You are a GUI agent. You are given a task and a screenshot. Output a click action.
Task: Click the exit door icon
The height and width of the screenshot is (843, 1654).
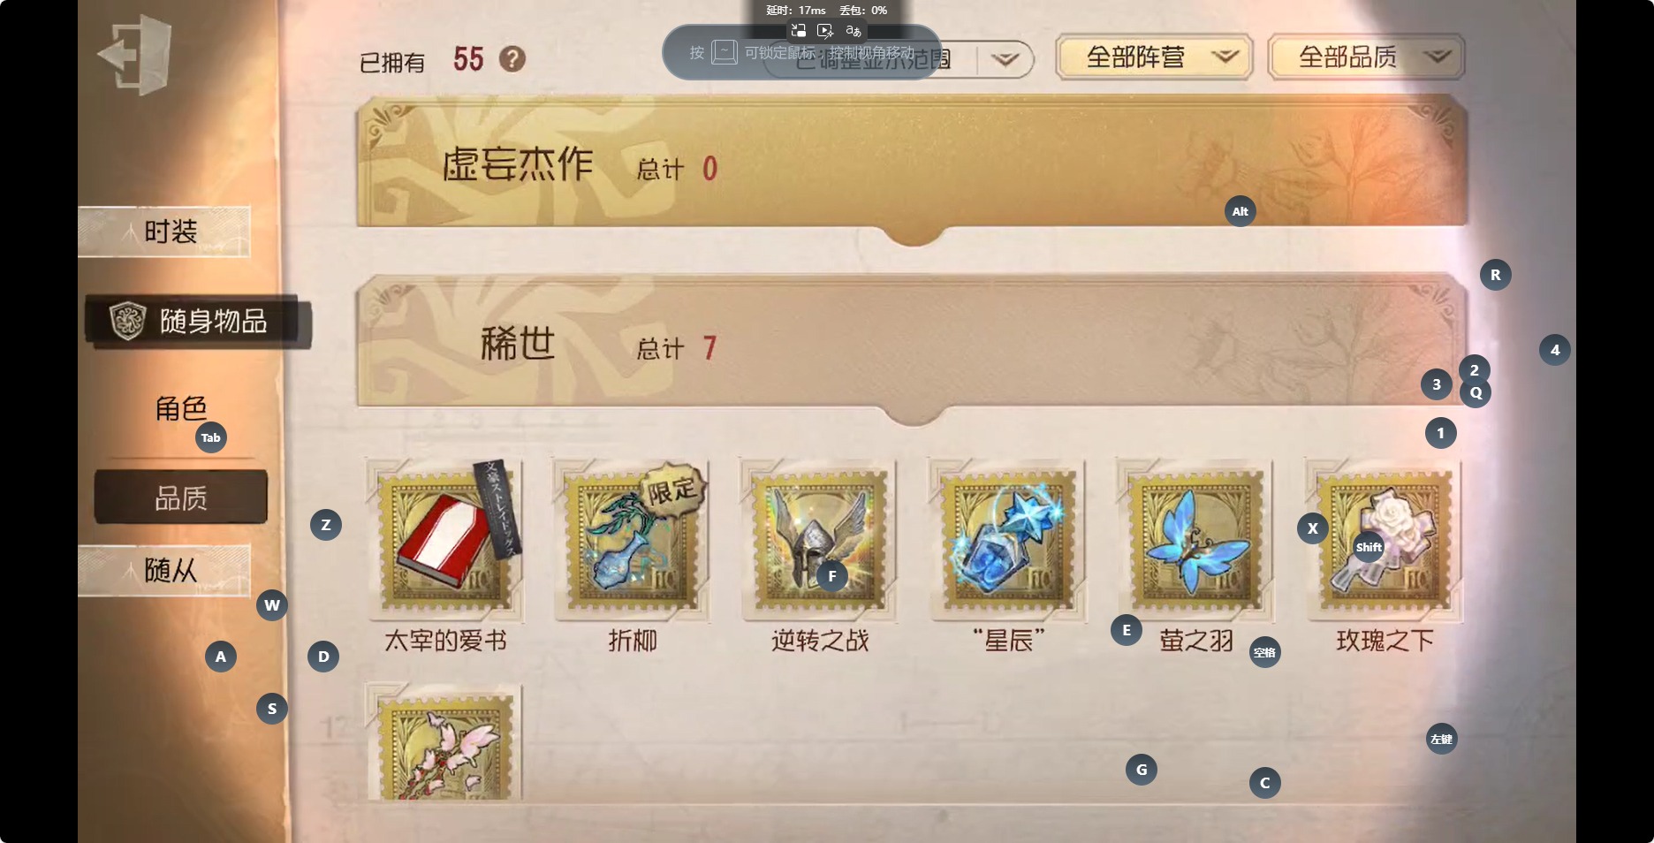coord(134,55)
